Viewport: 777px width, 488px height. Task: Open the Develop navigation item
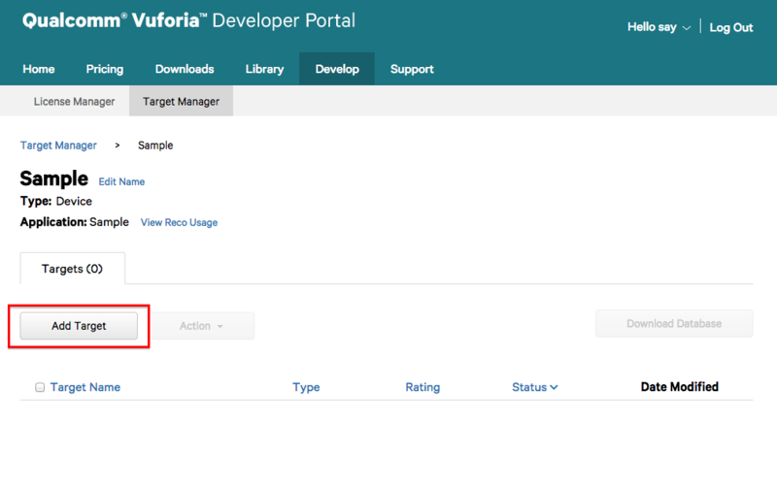coord(337,69)
